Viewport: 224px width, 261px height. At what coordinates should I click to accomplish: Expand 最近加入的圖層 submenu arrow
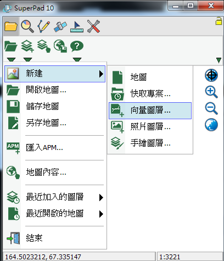(x=101, y=197)
